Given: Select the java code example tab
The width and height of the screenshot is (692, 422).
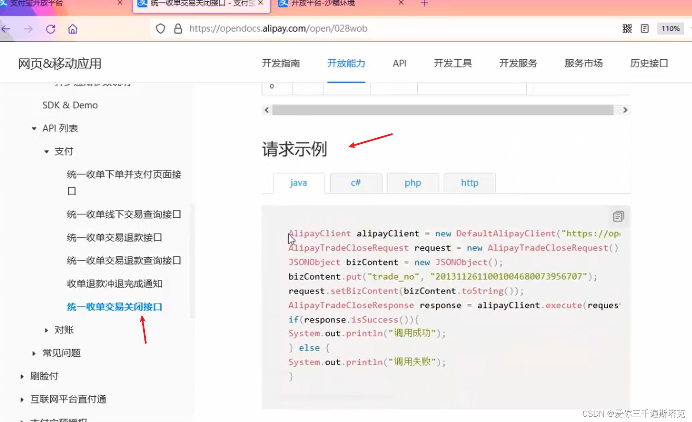Looking at the screenshot, I should [x=298, y=183].
